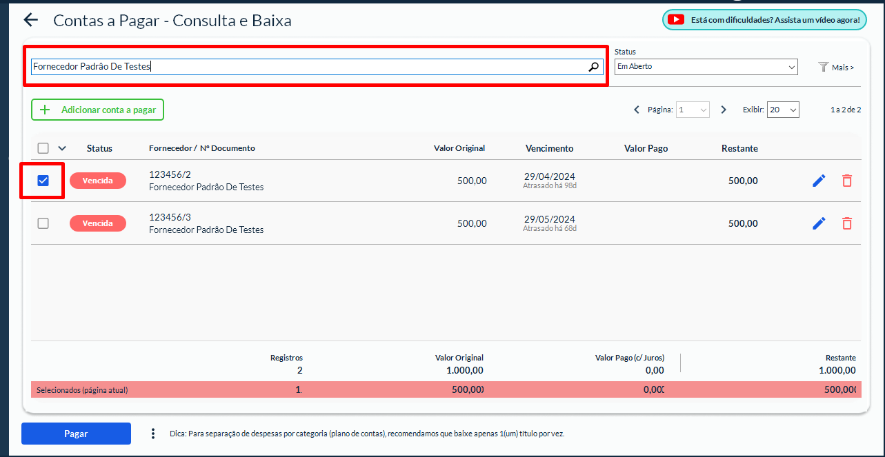Edit document 123456/3 with pencil icon
This screenshot has width=885, height=457.
(x=819, y=223)
